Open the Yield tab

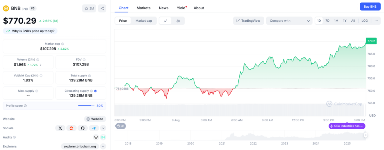coord(181,8)
